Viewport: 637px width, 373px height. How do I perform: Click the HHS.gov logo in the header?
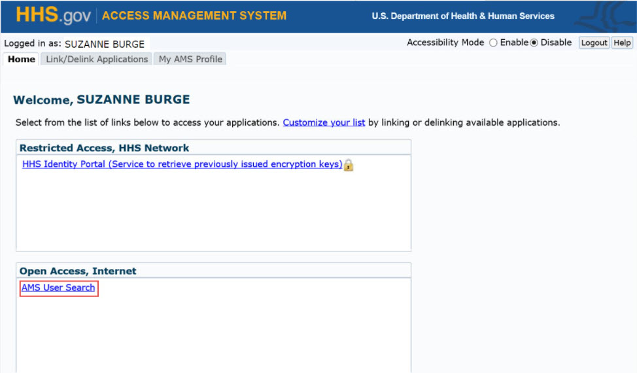pos(53,16)
